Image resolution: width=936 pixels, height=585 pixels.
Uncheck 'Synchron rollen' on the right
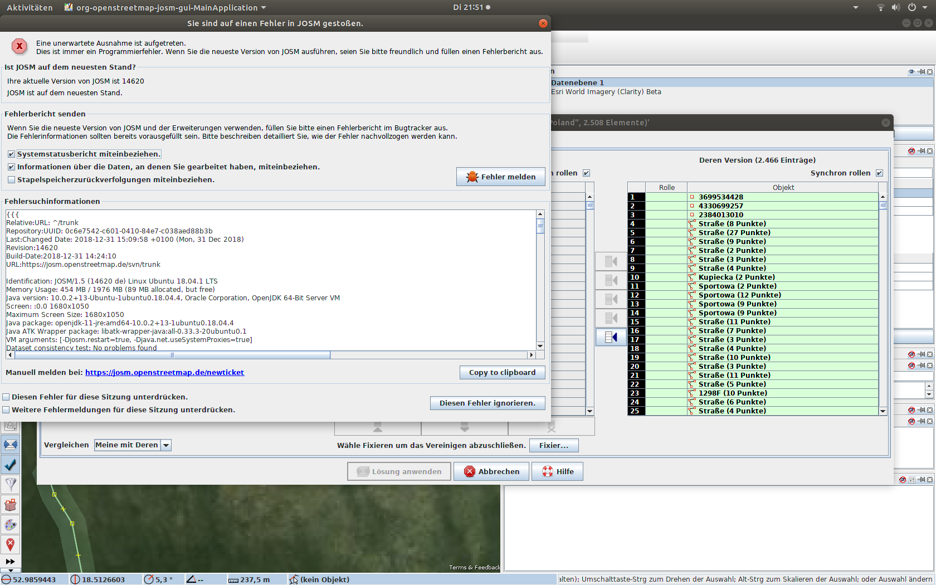879,173
